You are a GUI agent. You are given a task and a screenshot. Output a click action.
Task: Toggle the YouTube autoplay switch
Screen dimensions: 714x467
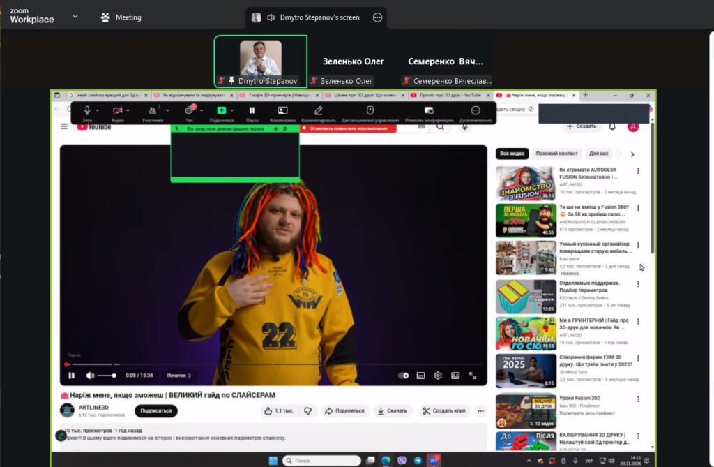404,376
